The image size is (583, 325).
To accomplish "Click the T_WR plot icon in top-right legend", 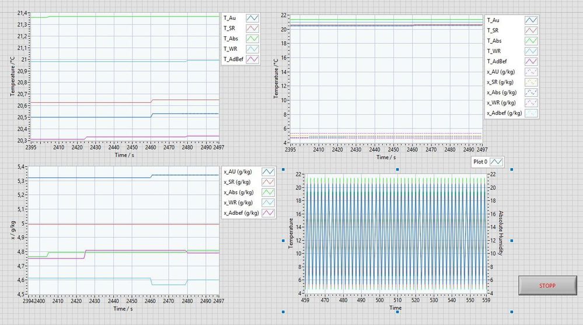I will (531, 51).
